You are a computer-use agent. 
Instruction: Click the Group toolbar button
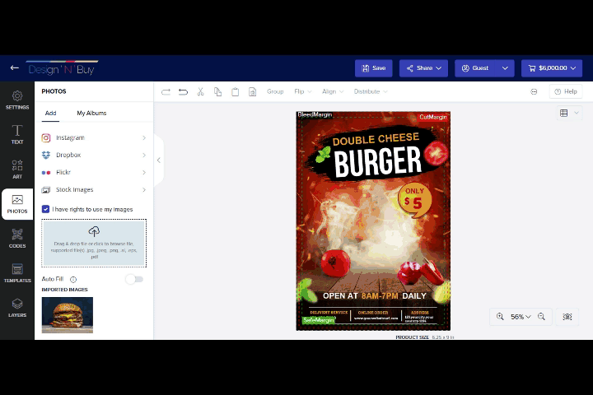point(275,91)
